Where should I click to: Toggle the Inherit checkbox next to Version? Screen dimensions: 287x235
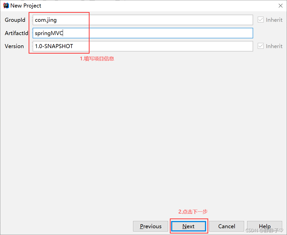tap(261, 46)
